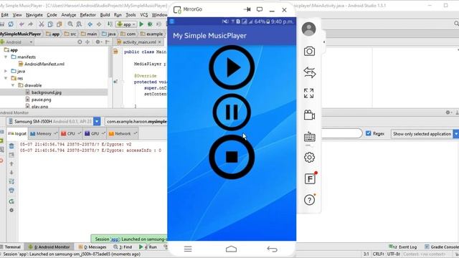
Task: Tap the phone's back navigation button
Action: tap(273, 249)
